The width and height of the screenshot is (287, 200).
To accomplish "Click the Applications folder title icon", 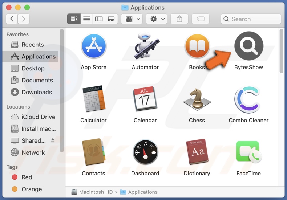I will click(x=125, y=8).
